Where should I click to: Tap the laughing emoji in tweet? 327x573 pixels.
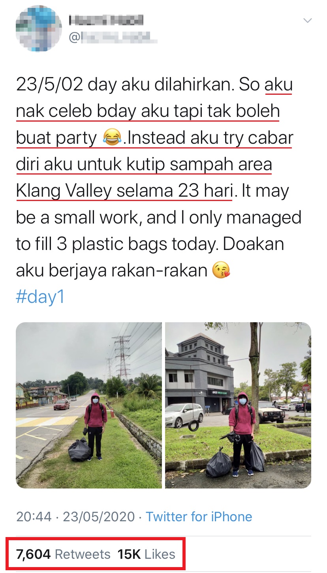pyautogui.click(x=111, y=138)
